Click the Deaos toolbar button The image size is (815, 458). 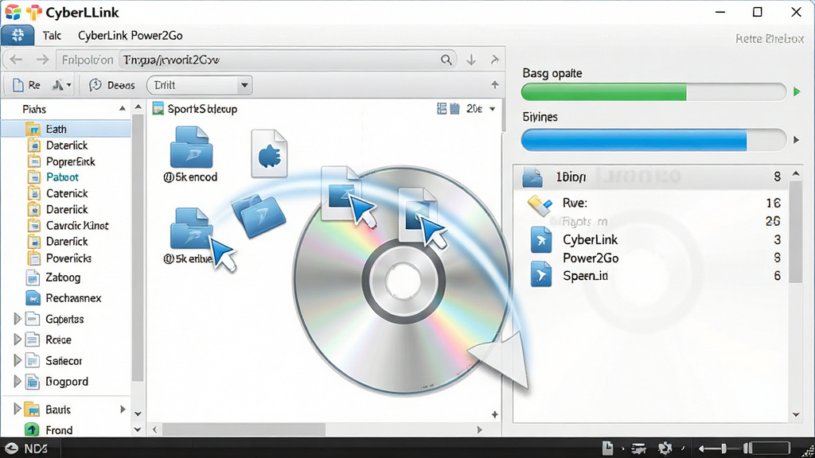pos(111,85)
